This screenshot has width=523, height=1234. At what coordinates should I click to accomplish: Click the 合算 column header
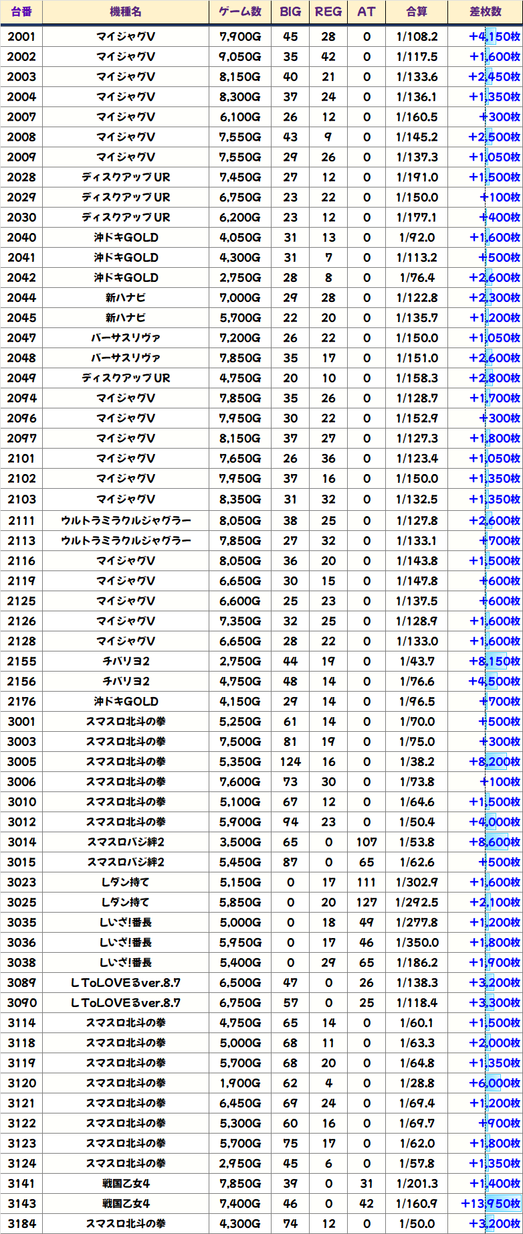(417, 12)
